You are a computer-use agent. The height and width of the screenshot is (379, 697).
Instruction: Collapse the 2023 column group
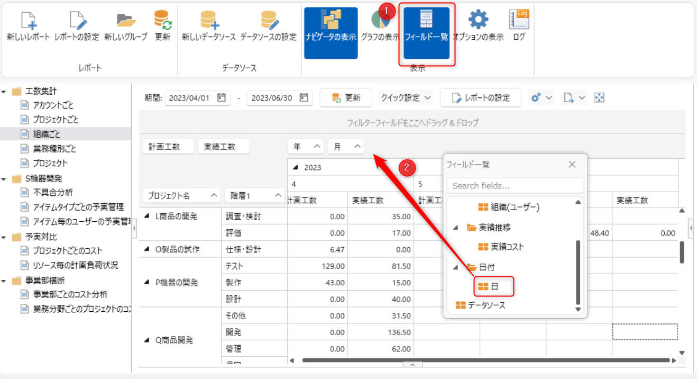296,168
